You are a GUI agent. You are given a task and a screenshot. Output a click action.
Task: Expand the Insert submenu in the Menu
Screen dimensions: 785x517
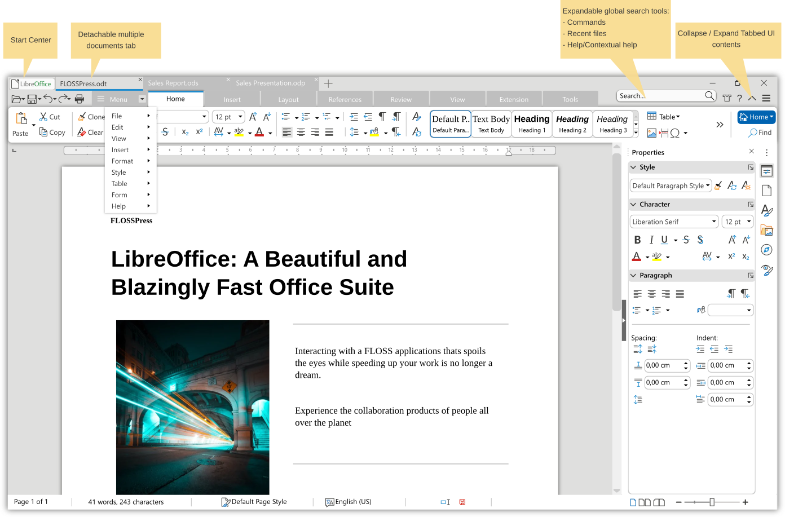pos(120,149)
